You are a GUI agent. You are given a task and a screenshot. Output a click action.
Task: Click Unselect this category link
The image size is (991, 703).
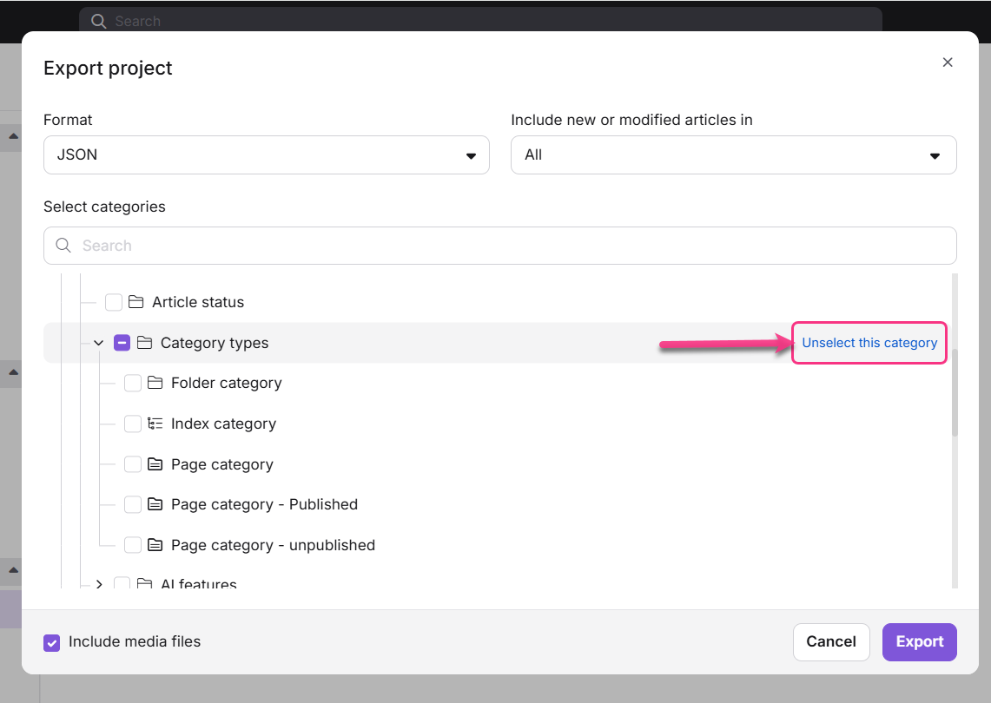pos(869,343)
